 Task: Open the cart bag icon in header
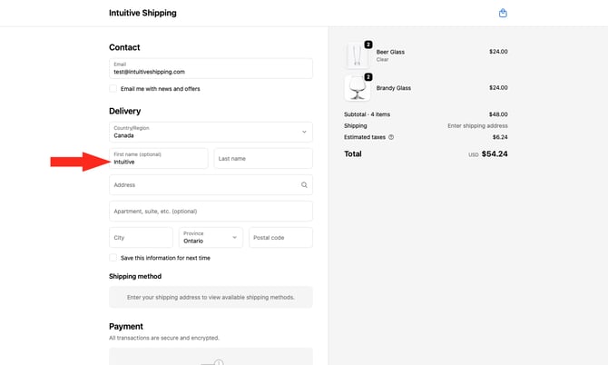pyautogui.click(x=503, y=14)
